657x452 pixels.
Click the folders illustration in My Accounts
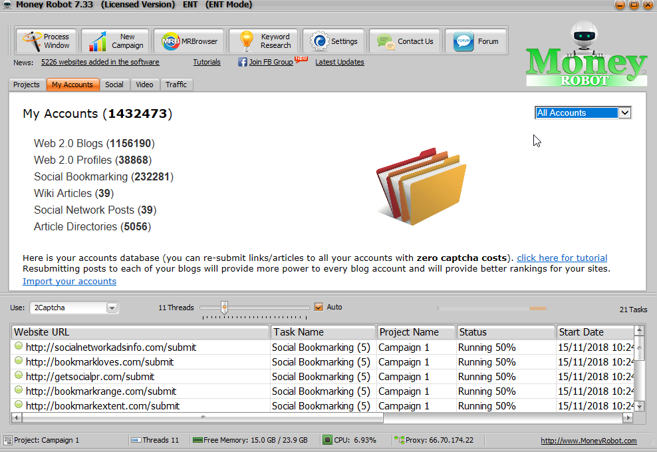click(422, 186)
